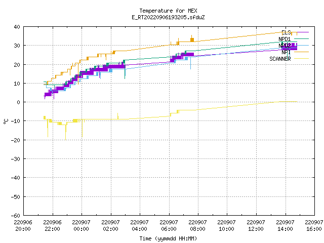Screen dimensions: 324x243
Task: Click the x-axis tick label 220907 16:00
Action: coord(314,226)
